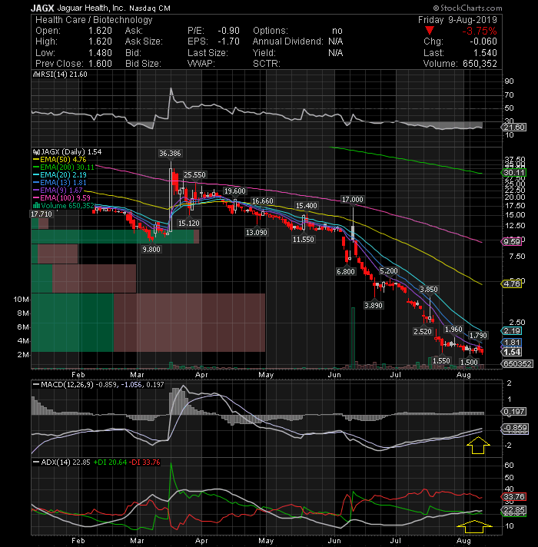
Task: Click the EPS value -1.70
Action: click(228, 41)
